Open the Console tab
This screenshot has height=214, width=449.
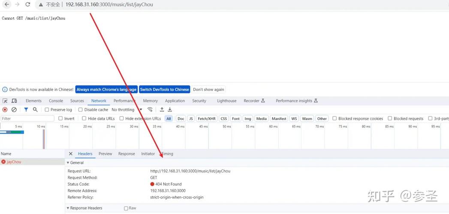point(56,101)
